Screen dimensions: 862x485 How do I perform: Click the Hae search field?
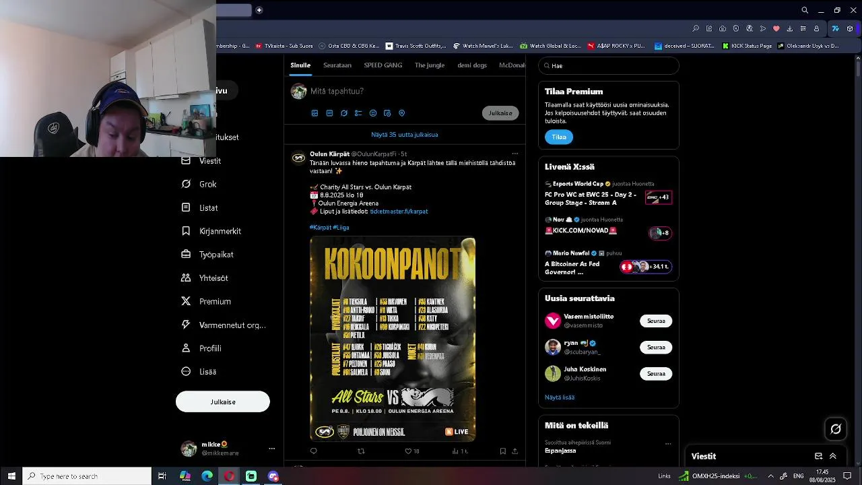(609, 65)
